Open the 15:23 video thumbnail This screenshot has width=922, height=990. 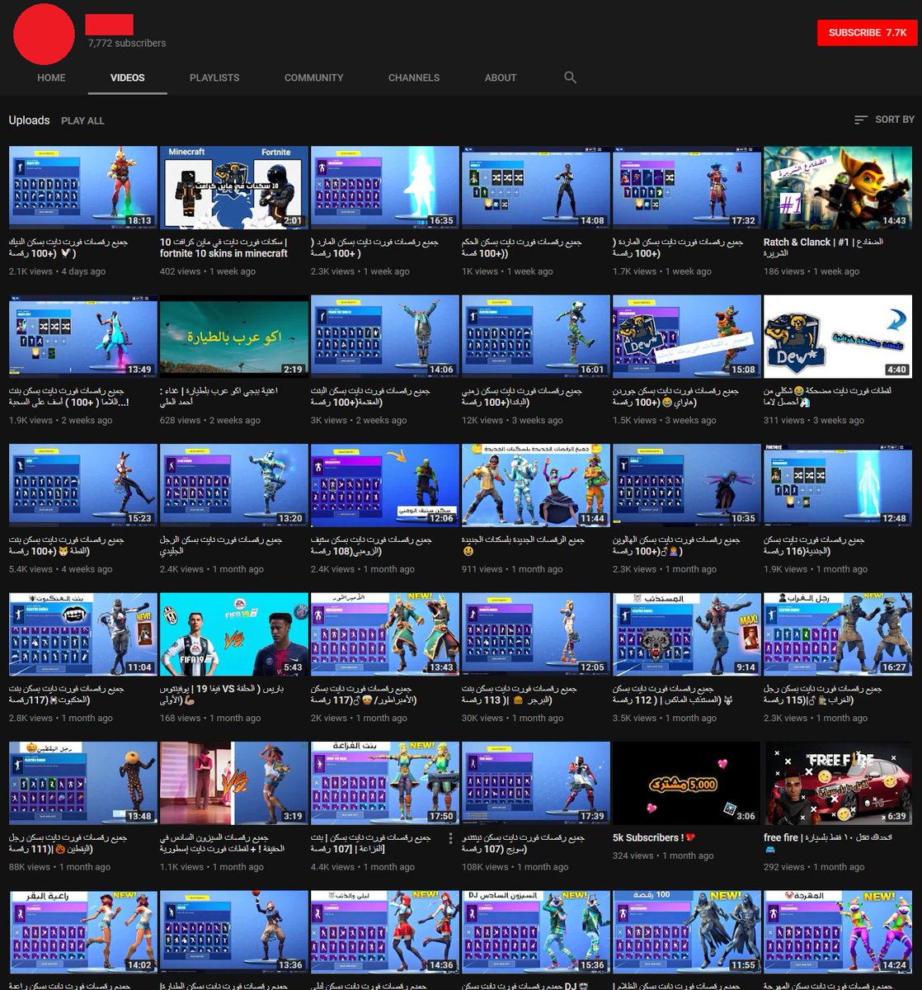tap(83, 486)
